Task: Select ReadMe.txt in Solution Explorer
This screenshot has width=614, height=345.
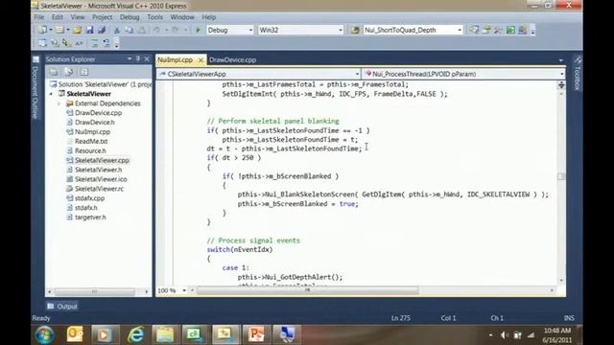Action: (x=91, y=141)
